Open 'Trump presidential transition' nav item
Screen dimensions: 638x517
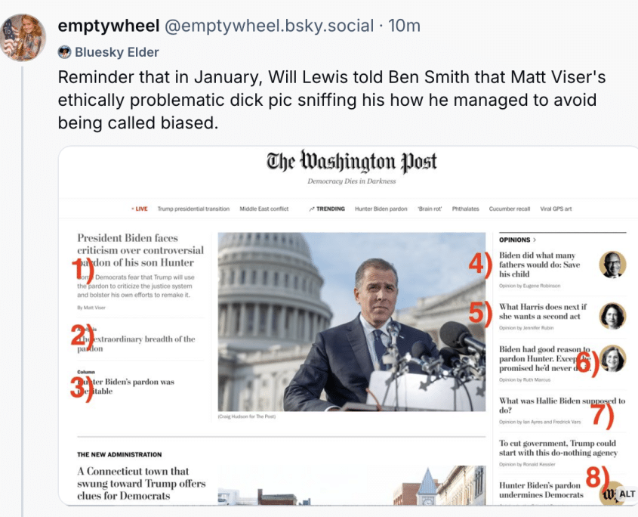point(193,209)
